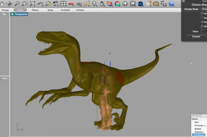Open the color wheel properties icon
Viewport: 207px width, 137px height.
point(117,4)
